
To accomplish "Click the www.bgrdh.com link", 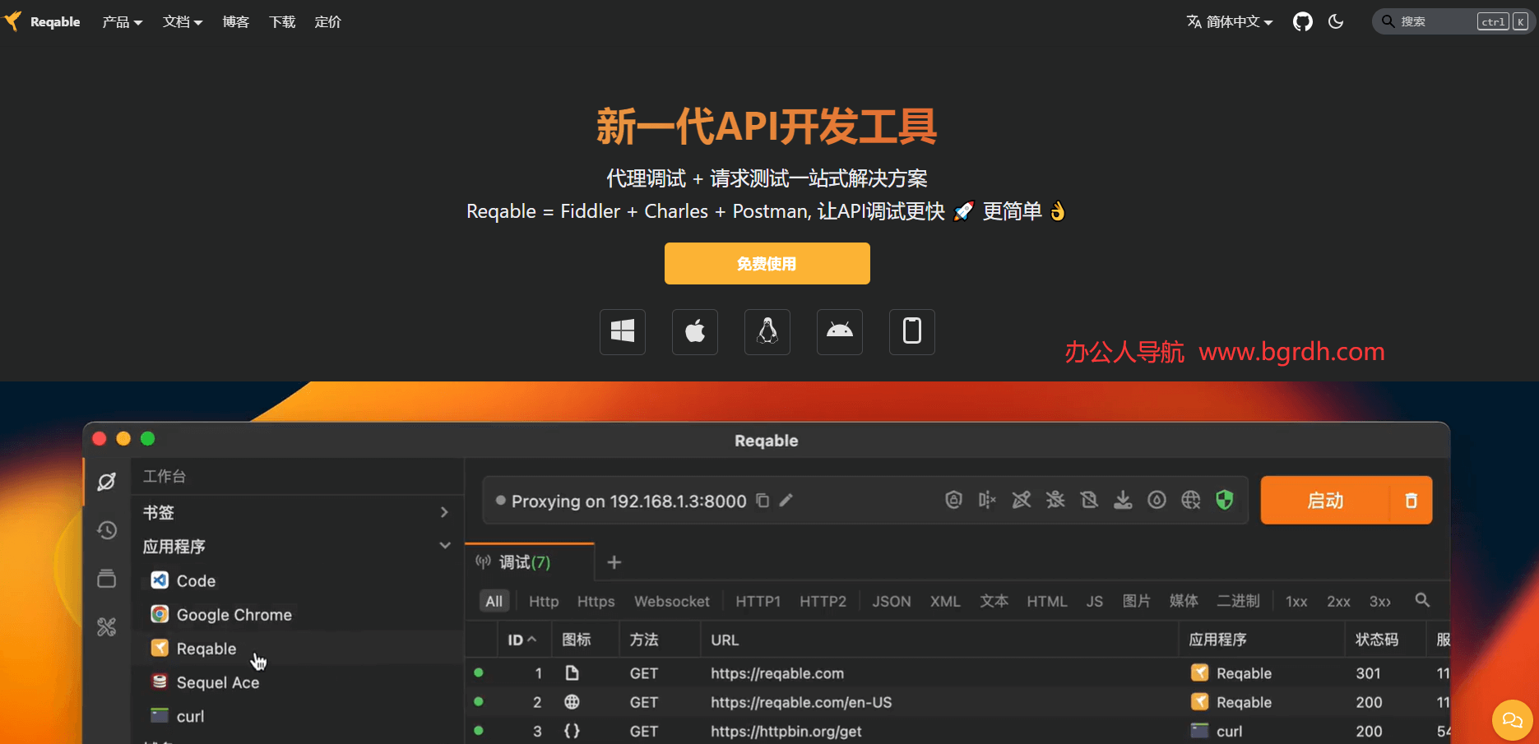I will tap(1291, 352).
